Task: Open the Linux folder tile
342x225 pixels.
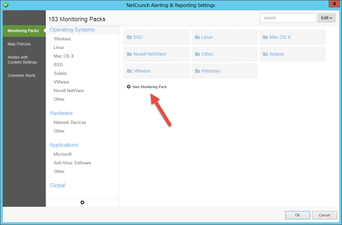Action: tap(224, 37)
